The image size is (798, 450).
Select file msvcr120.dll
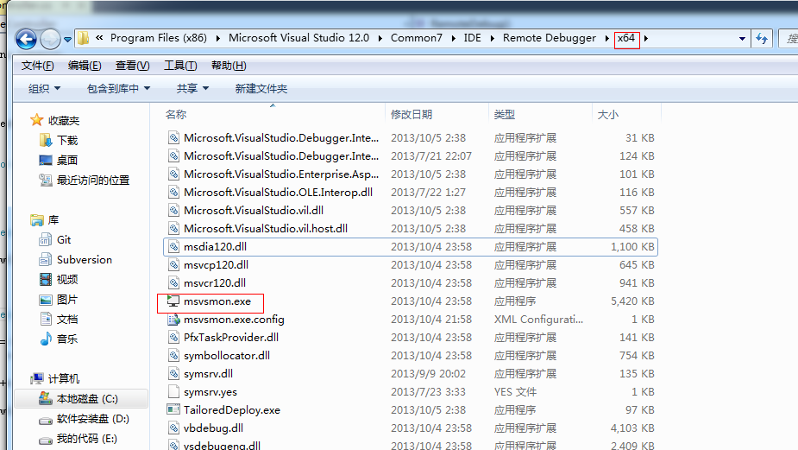click(x=214, y=282)
